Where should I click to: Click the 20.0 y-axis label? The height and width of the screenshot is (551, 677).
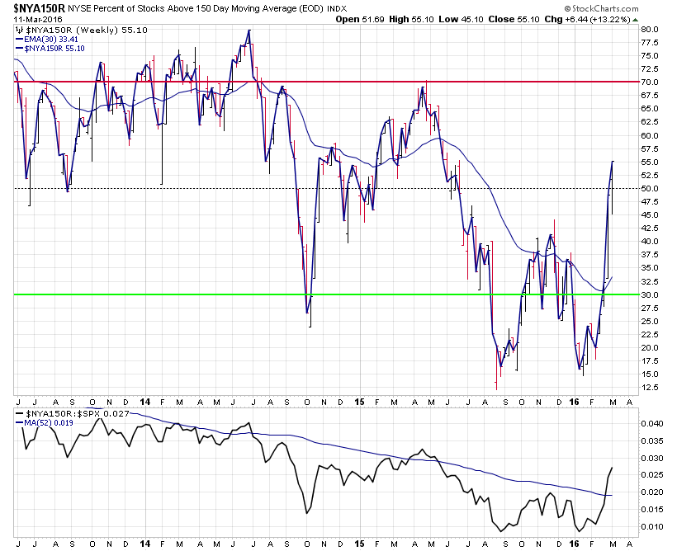click(650, 348)
